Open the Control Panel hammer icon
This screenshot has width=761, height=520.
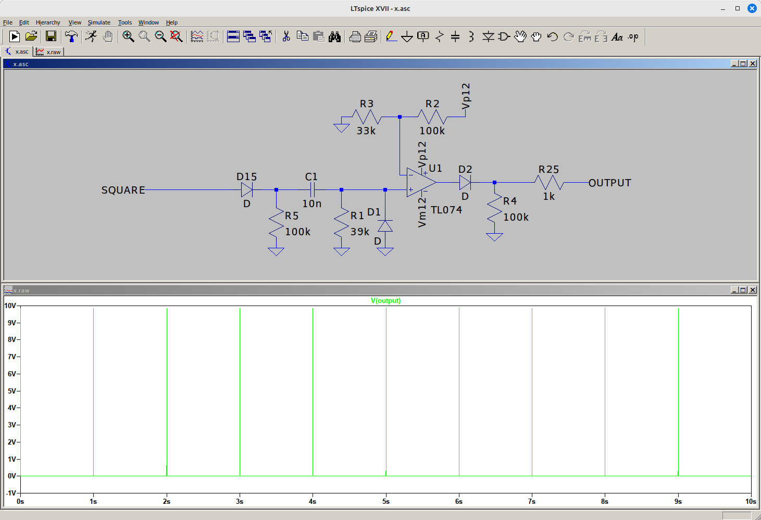point(71,36)
